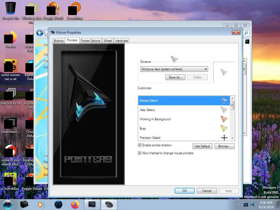Image resolution: width=280 pixels, height=210 pixels.
Task: Launch Firefox from the taskbar
Action: click(x=75, y=205)
